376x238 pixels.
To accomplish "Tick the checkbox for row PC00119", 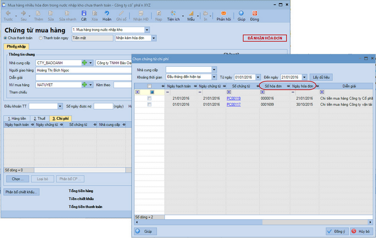I will tap(149, 98).
